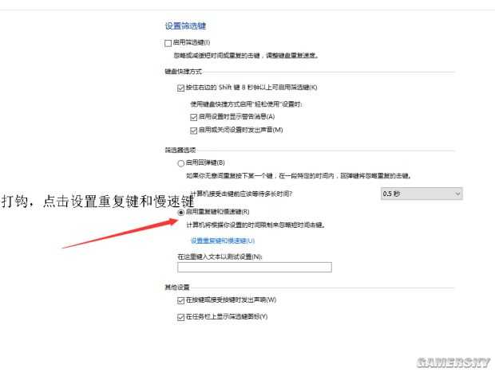Click the test settings text input box
The height and width of the screenshot is (372, 495).
tap(254, 268)
